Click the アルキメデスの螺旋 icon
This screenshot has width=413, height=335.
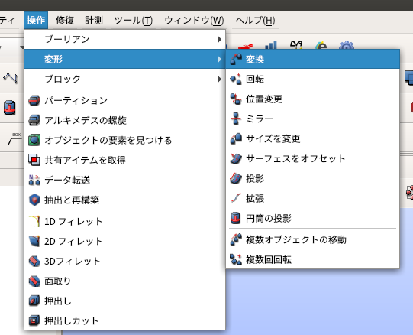(34, 120)
